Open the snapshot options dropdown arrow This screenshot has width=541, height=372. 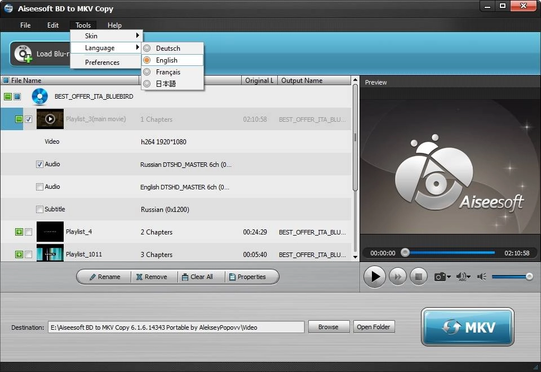click(x=449, y=277)
